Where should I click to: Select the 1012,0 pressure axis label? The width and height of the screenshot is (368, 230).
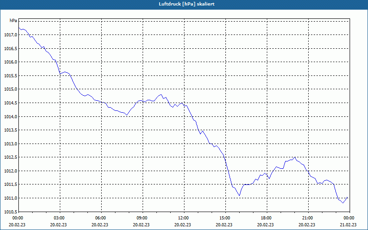[10, 171]
